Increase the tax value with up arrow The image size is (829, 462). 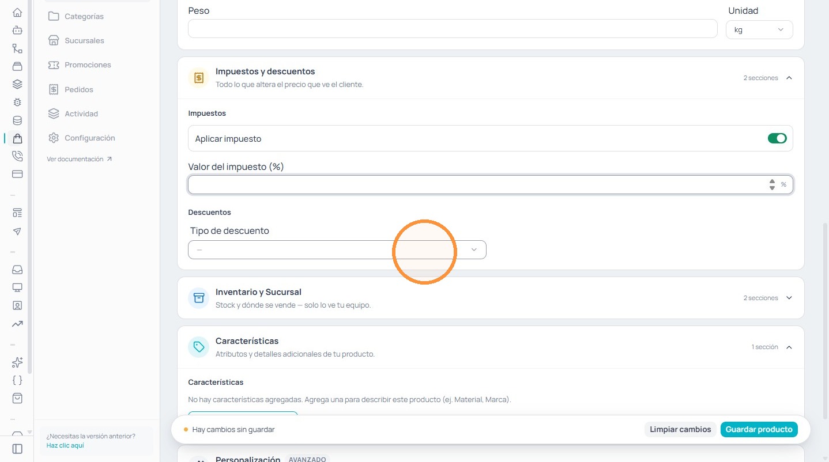coord(772,181)
